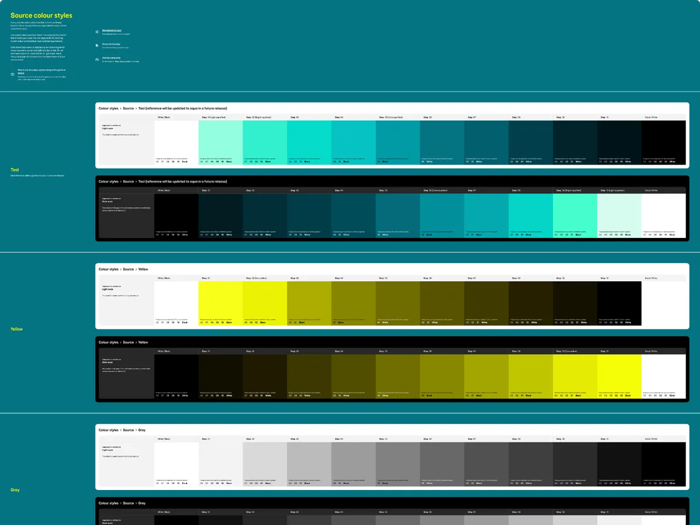
Task: Select the Teal section label on the left
Action: [15, 170]
